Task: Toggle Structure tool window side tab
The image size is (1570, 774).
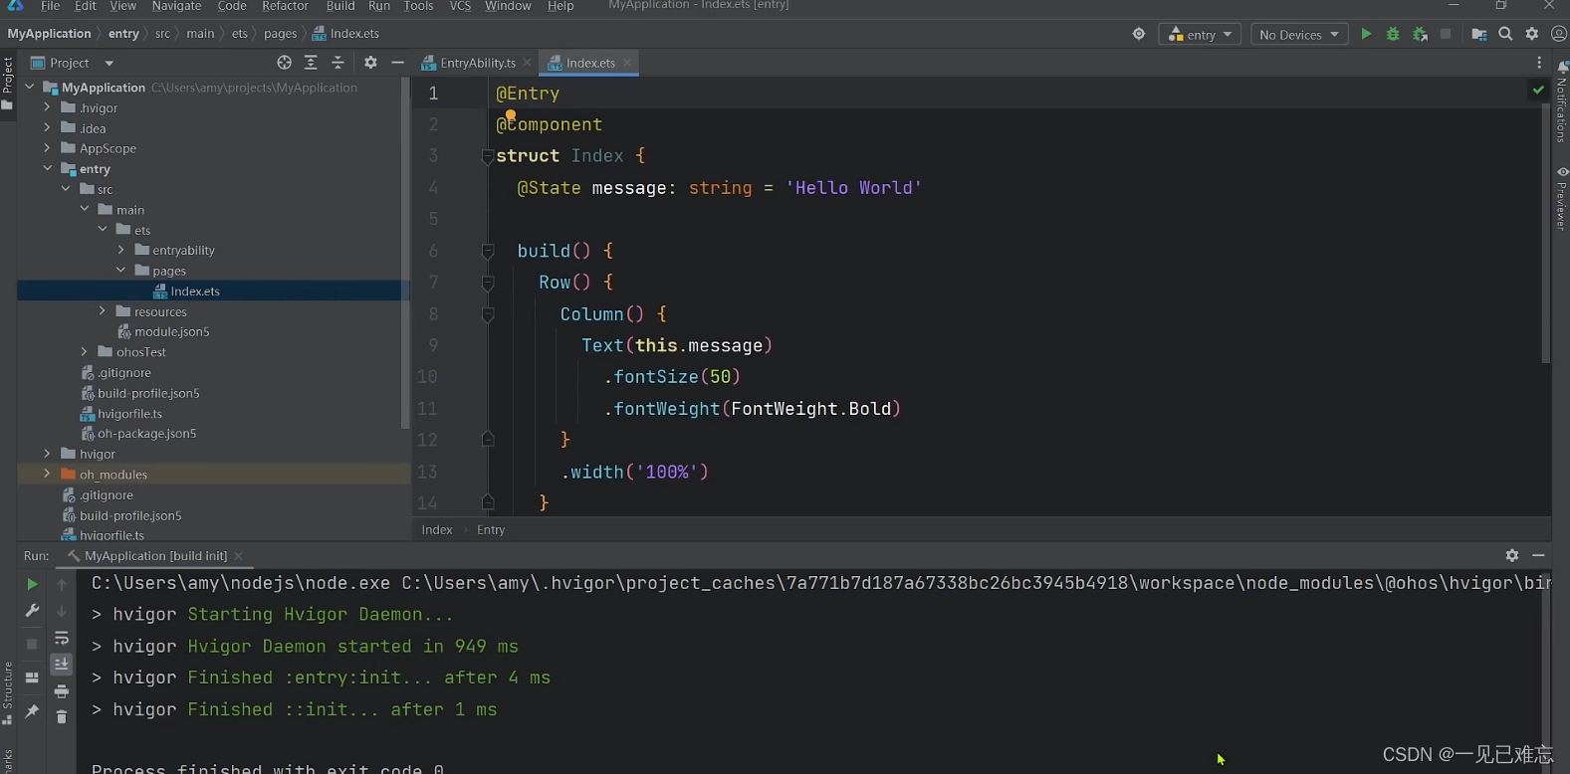Action: pyautogui.click(x=8, y=692)
